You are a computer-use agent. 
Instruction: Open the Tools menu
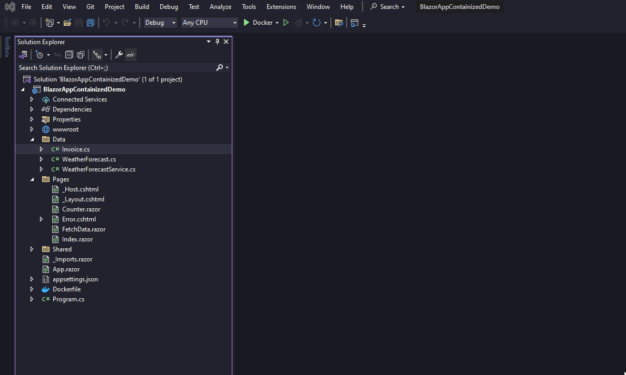tap(249, 7)
